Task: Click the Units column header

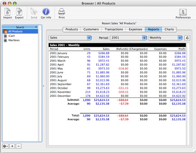Action: tap(87, 49)
